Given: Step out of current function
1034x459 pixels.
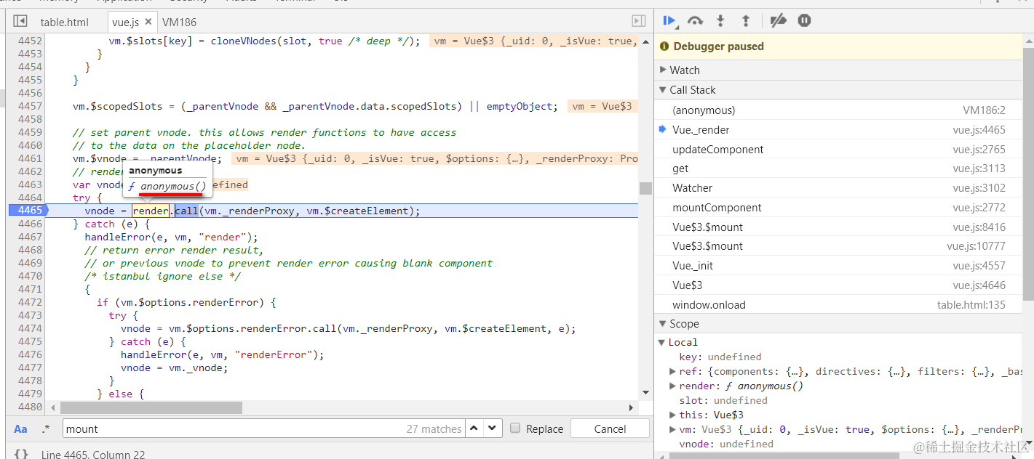Looking at the screenshot, I should click(746, 21).
